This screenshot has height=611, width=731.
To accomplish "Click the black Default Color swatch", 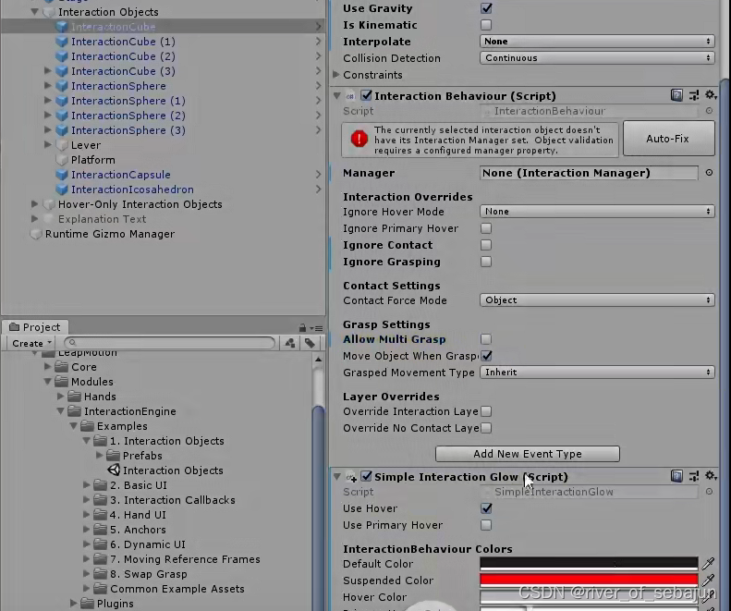I will click(589, 564).
